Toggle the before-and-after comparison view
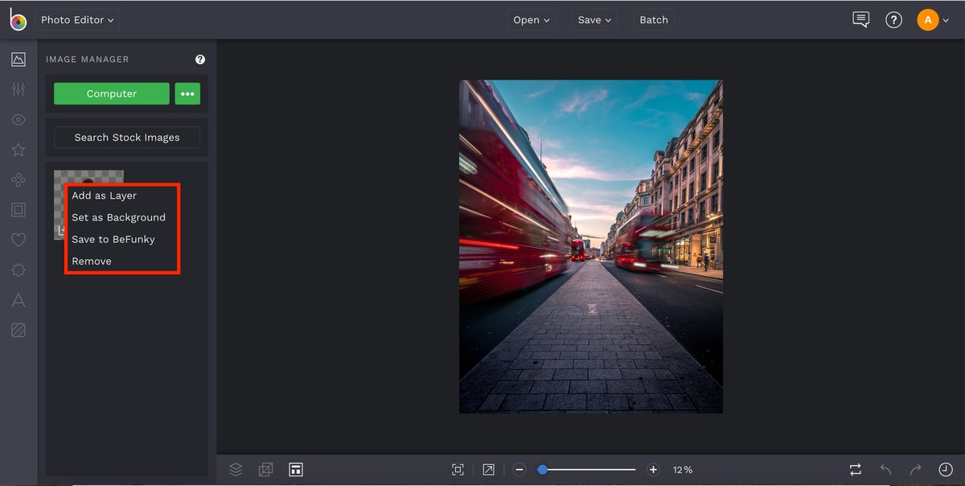This screenshot has height=486, width=965. point(855,469)
